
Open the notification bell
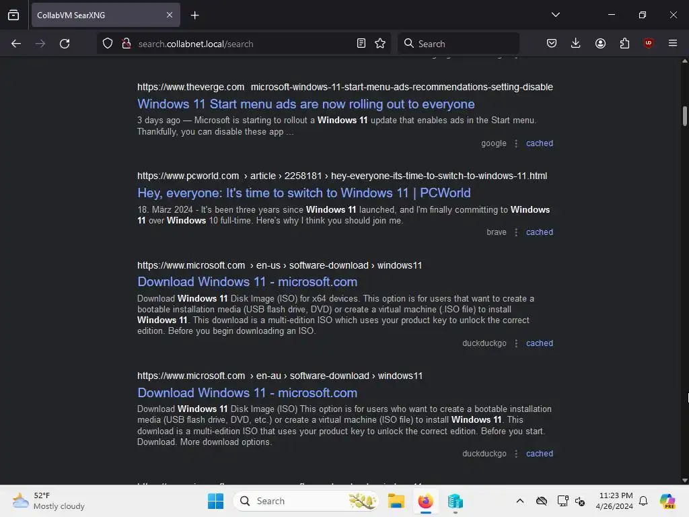click(643, 501)
